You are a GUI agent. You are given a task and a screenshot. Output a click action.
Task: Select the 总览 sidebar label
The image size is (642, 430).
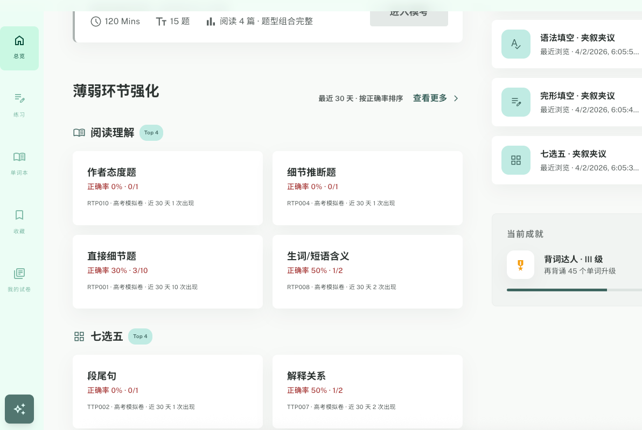pos(19,56)
